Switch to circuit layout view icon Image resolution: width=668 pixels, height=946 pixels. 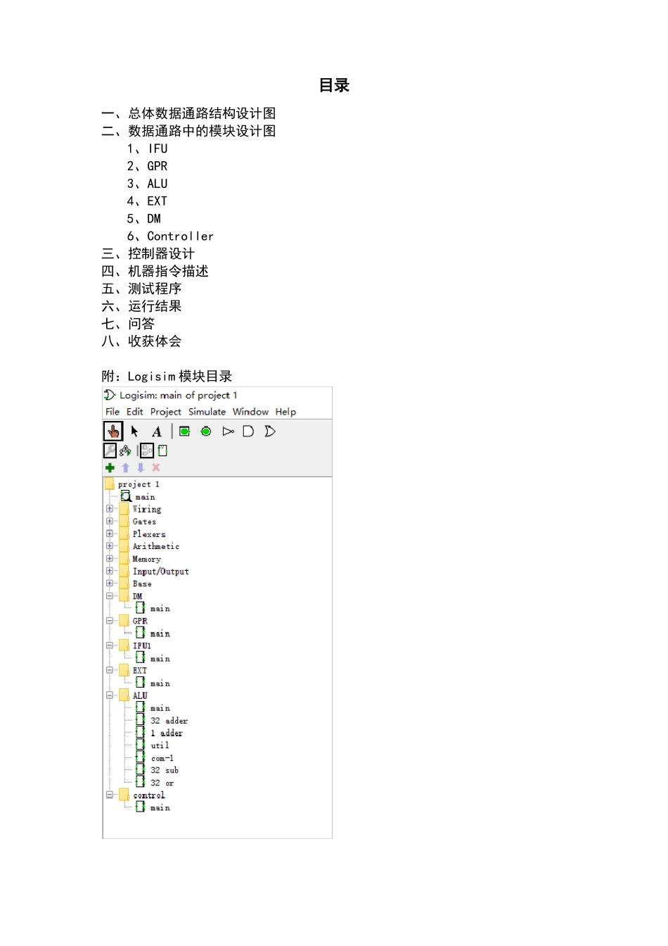click(x=146, y=450)
